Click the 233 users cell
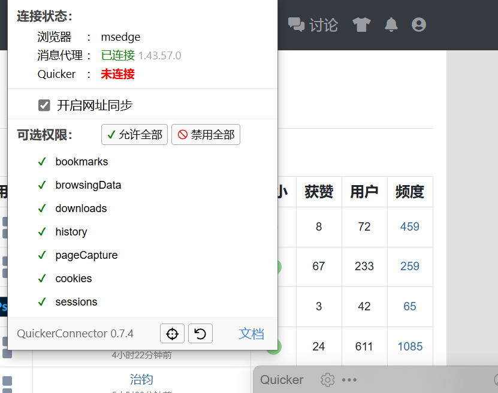498x393 pixels. pyautogui.click(x=364, y=266)
